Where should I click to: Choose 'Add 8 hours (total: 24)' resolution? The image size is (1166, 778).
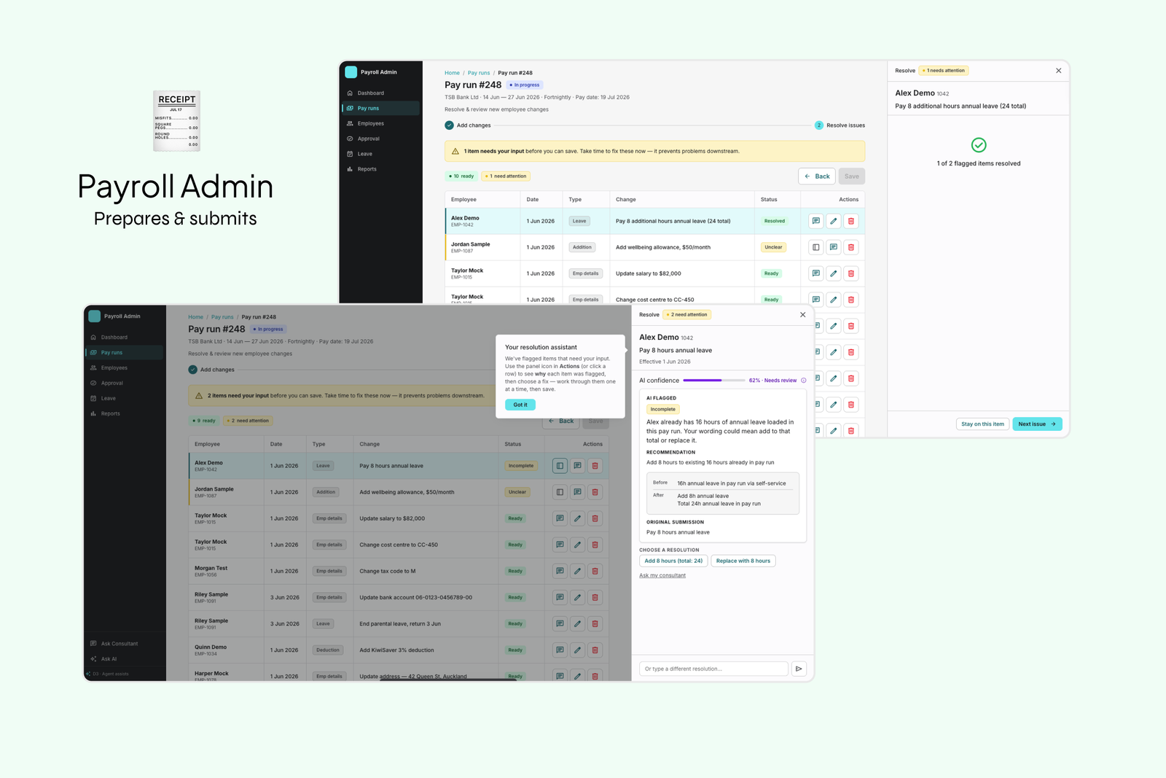click(673, 561)
